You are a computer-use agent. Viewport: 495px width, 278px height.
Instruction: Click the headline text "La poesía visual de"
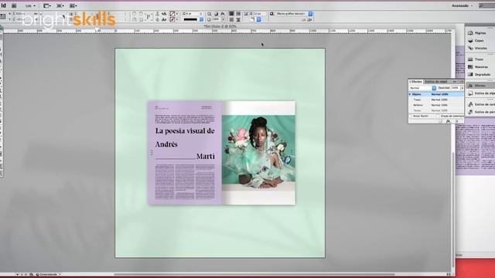(185, 131)
